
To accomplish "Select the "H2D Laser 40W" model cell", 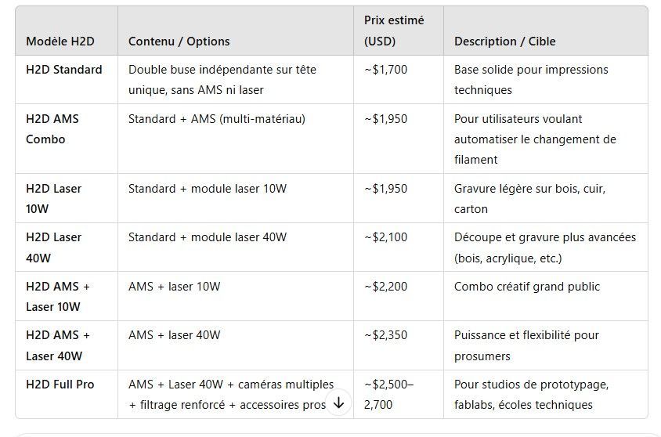I will (53, 247).
